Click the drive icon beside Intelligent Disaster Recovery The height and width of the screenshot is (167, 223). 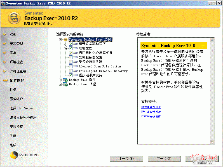[x=76, y=71]
